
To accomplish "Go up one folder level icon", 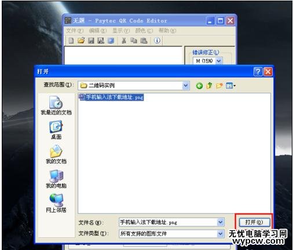I will tap(209, 86).
